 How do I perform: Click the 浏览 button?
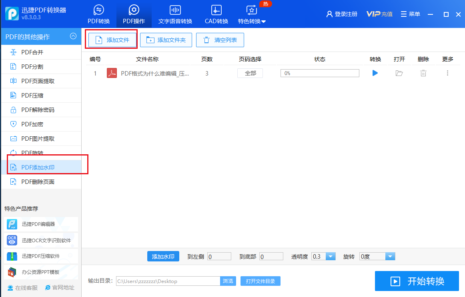tap(228, 281)
